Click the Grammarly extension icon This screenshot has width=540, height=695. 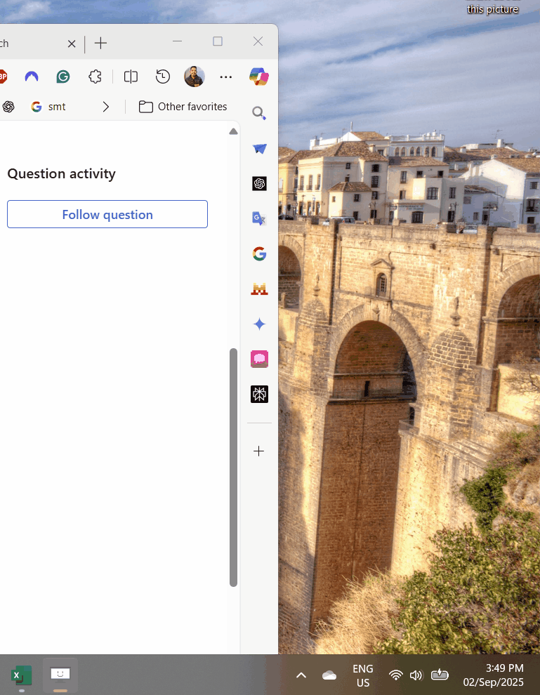click(63, 77)
